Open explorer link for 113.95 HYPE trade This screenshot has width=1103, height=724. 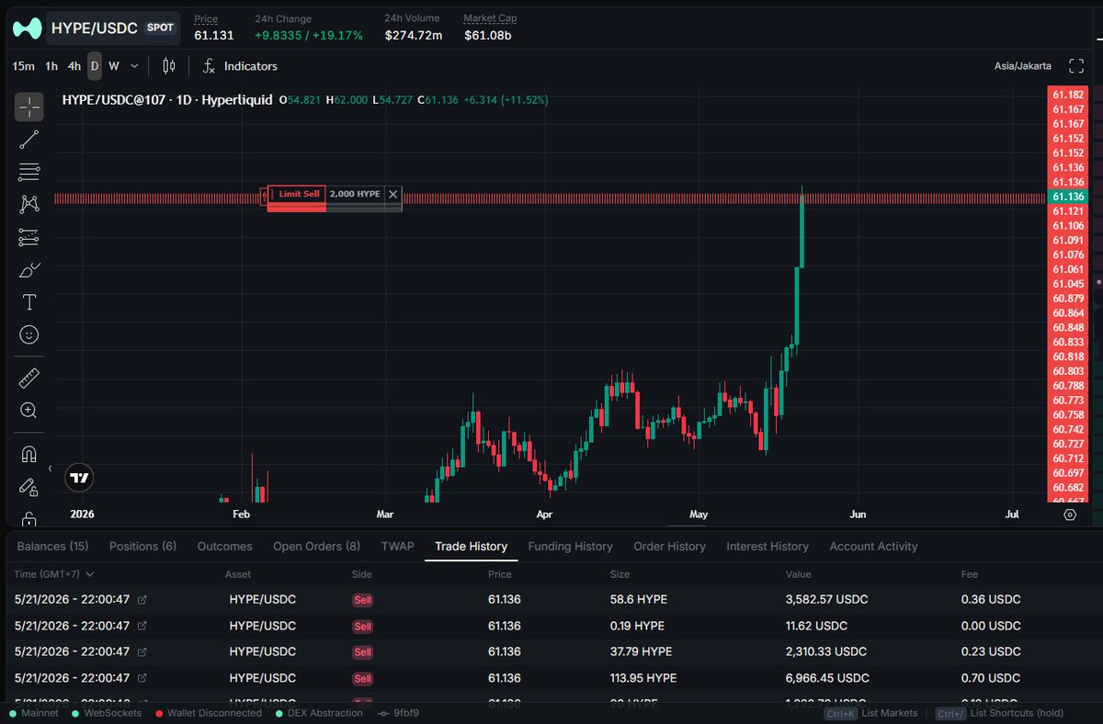pyautogui.click(x=142, y=678)
